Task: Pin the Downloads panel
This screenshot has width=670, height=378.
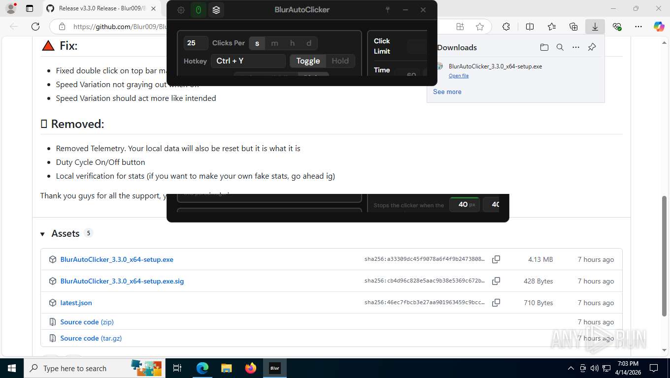Action: pos(592,47)
